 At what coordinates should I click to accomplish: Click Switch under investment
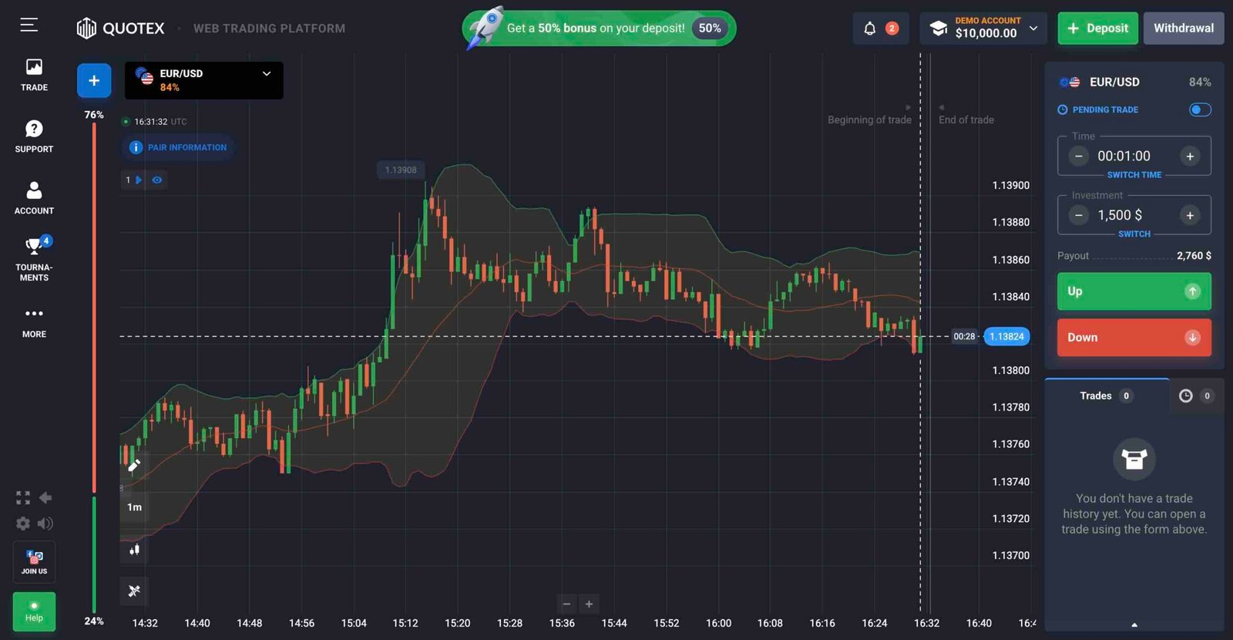[1134, 234]
